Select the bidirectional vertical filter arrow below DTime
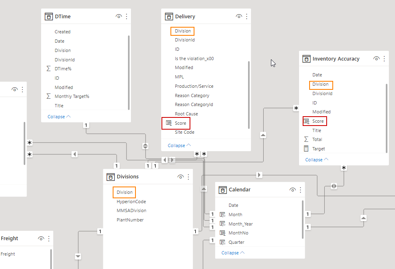 point(145,146)
